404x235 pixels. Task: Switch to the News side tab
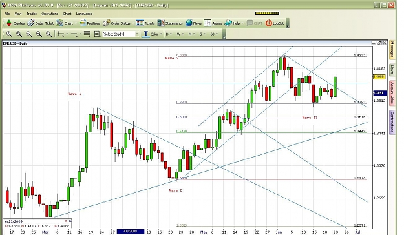pos(392,70)
